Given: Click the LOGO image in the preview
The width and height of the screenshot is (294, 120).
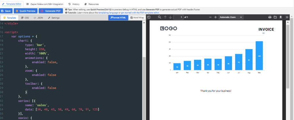Looking at the screenshot, I should pos(169,28).
